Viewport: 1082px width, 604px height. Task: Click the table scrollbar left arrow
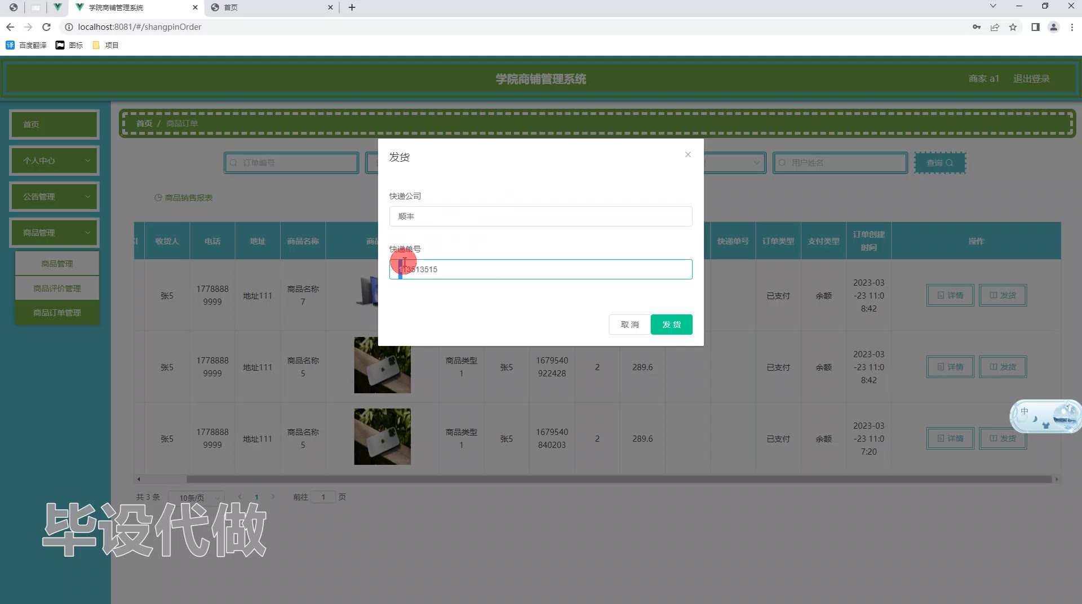(x=138, y=479)
